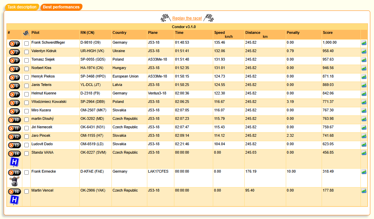Click the rank 2 badge

point(14,52)
